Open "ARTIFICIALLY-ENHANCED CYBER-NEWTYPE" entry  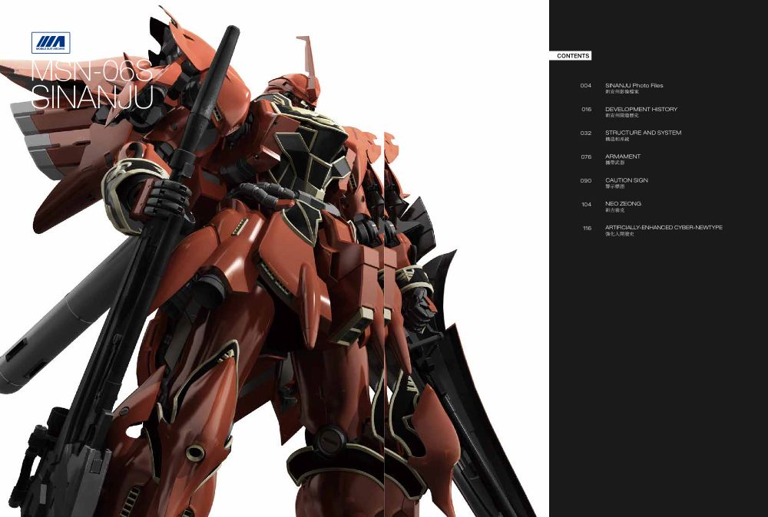[x=664, y=228]
